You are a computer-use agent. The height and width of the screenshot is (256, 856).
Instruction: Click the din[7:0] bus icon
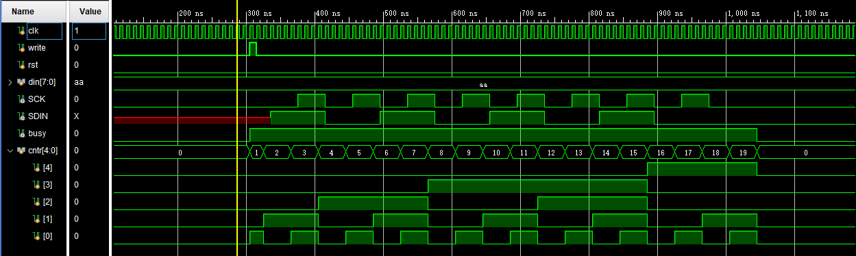coord(21,82)
